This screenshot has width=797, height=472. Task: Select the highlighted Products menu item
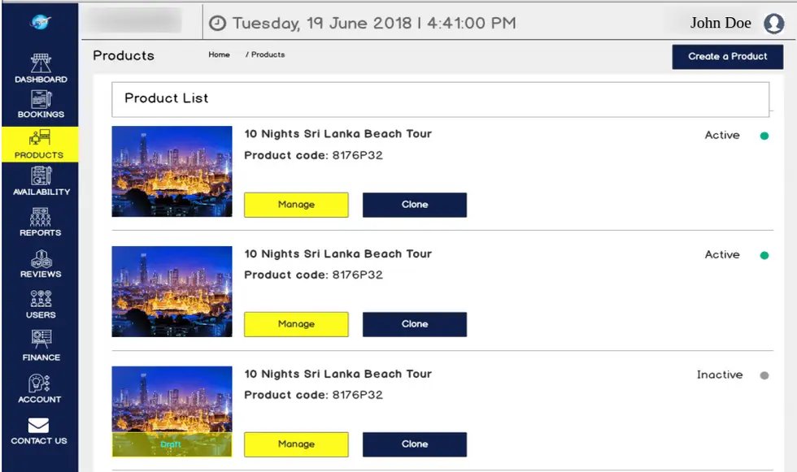[x=40, y=145]
